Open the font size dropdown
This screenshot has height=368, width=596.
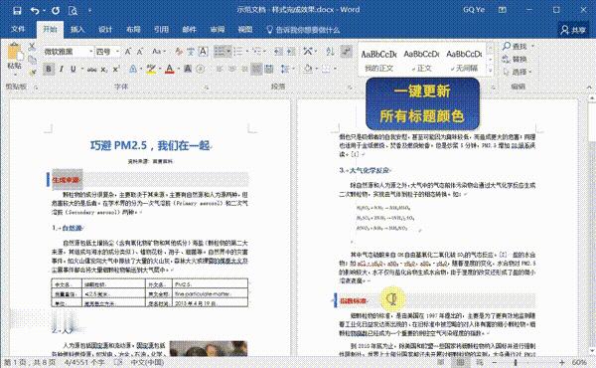pos(117,52)
